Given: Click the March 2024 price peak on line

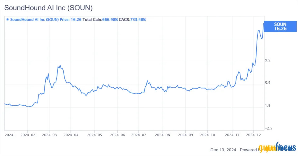Looking at the screenshot, I should (x=60, y=65).
